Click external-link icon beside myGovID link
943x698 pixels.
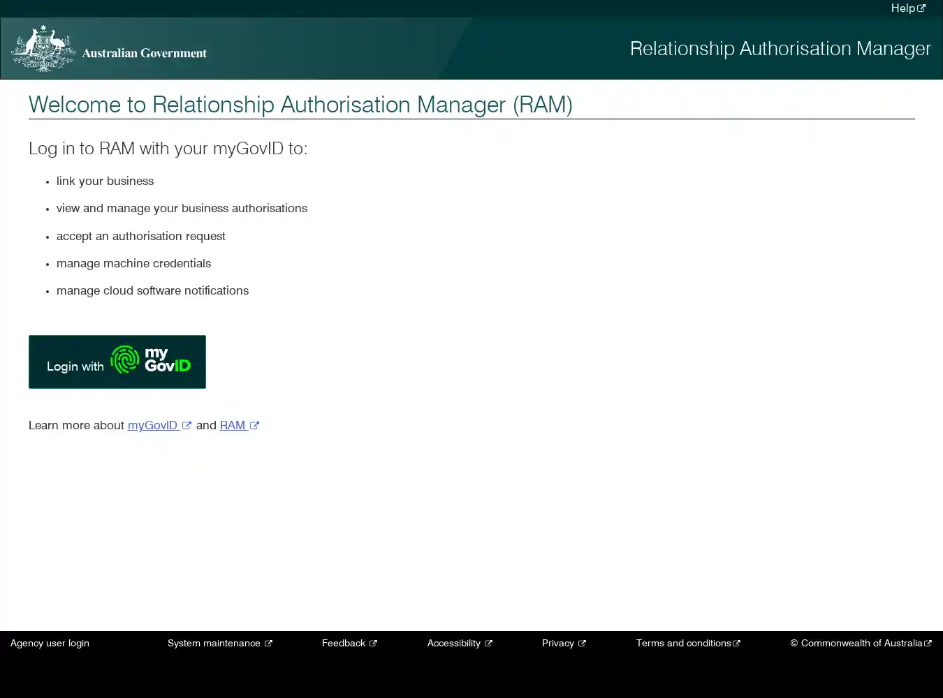(187, 426)
